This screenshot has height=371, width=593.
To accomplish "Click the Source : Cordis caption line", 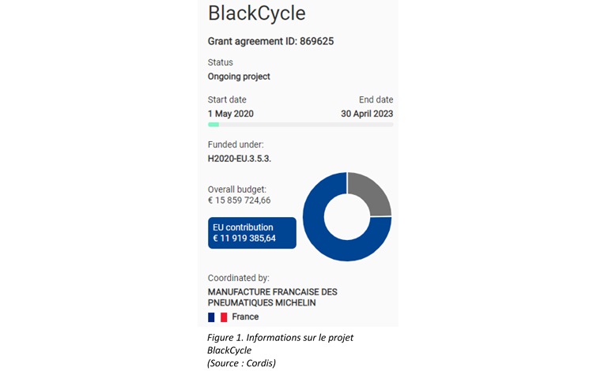I will click(x=241, y=362).
